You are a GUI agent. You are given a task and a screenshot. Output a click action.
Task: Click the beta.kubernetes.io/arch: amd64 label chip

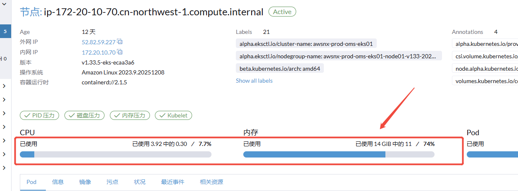(x=280, y=68)
